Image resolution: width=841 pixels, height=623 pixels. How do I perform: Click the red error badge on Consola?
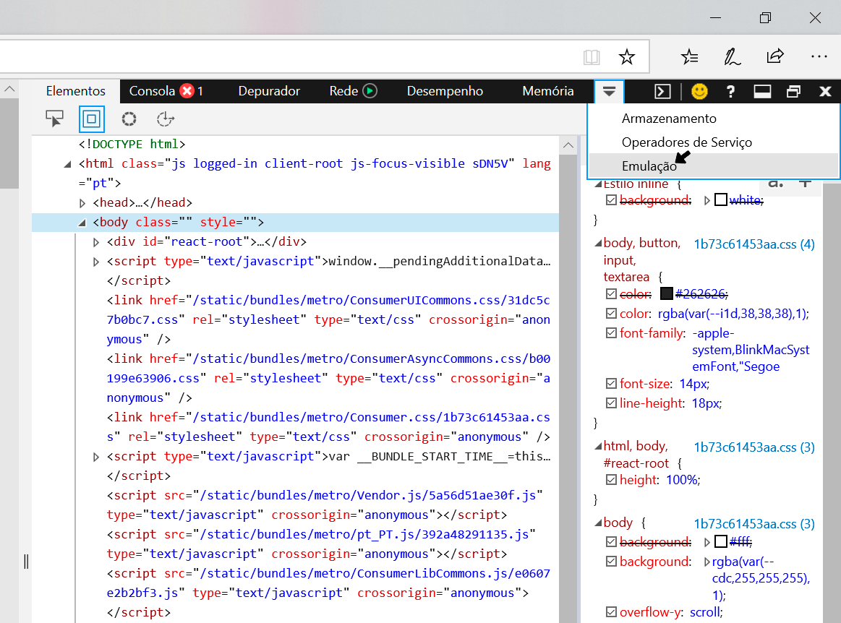pyautogui.click(x=187, y=91)
